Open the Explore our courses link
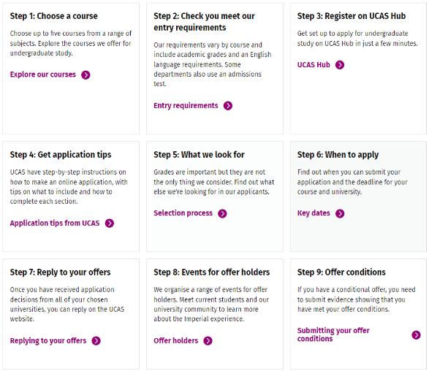This screenshot has width=429, height=371. click(43, 74)
